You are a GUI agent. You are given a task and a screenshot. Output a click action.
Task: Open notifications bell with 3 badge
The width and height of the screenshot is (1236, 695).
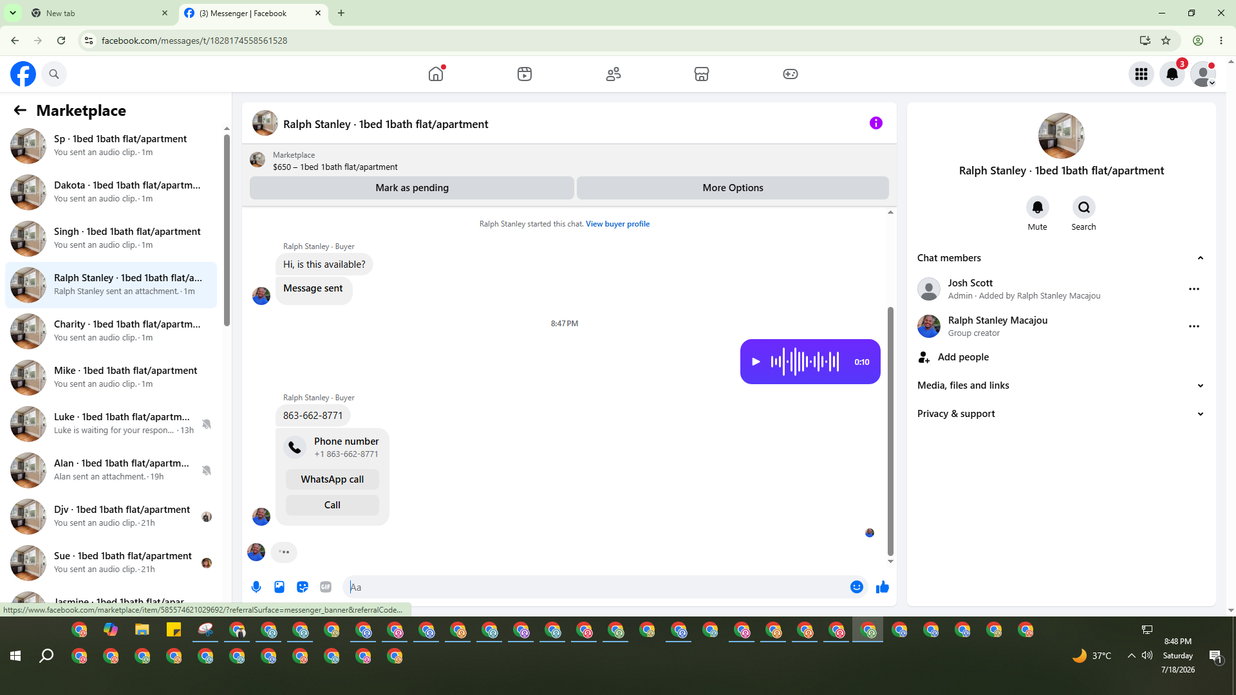(x=1172, y=74)
